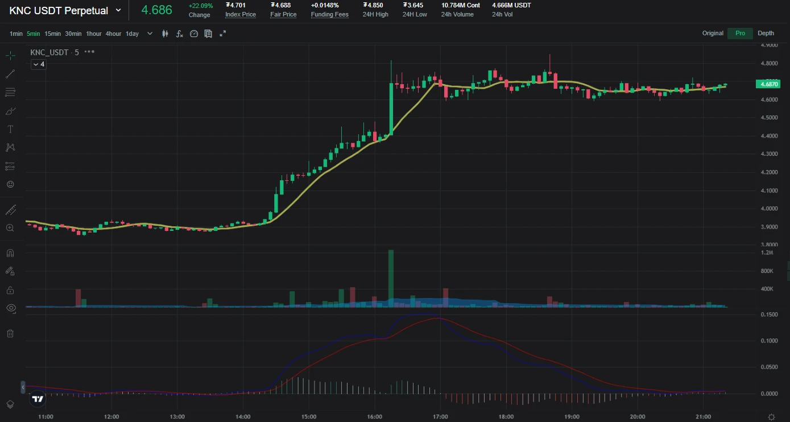Switch to Original chart view

[x=713, y=33]
